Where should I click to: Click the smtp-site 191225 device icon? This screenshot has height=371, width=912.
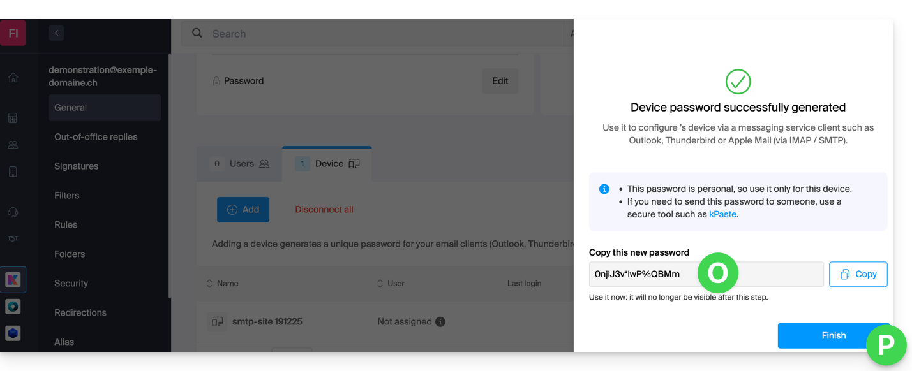(217, 322)
